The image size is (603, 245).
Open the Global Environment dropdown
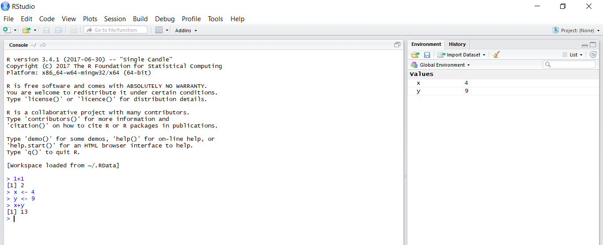[441, 65]
